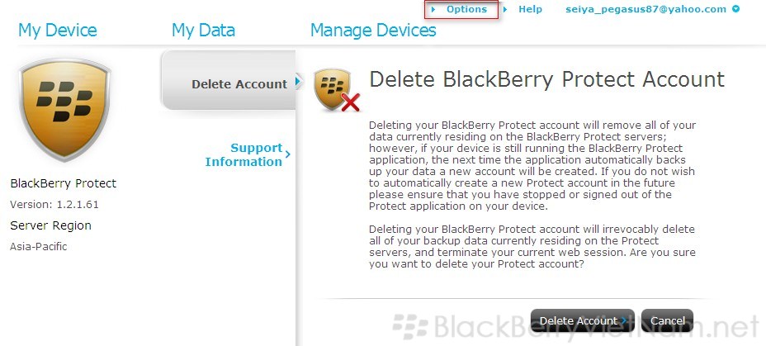Screen dimensions: 766x346
Task: Open the Support Information link
Action: pyautogui.click(x=244, y=154)
